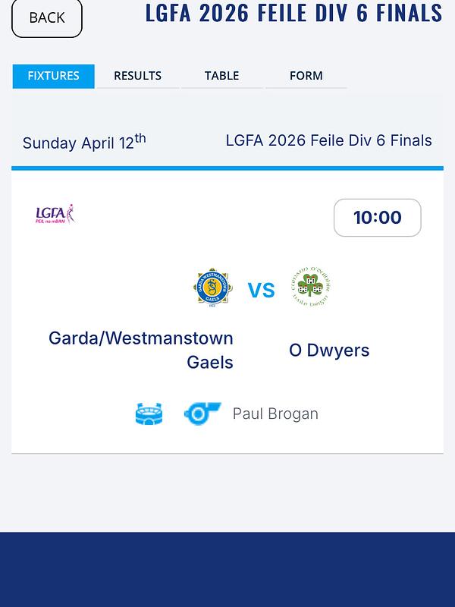
Task: Open the FORM tab
Action: point(306,76)
